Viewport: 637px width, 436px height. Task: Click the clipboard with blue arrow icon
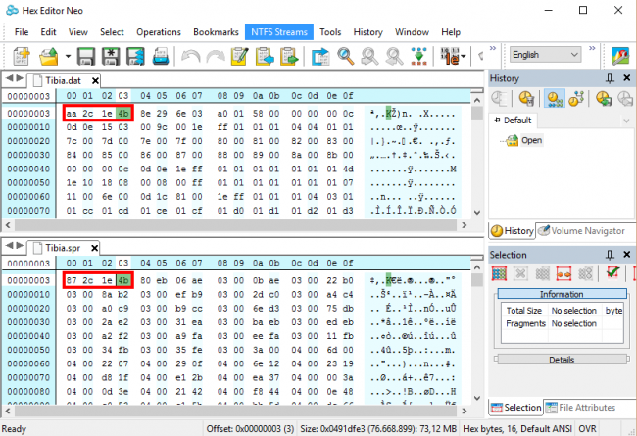coord(265,56)
